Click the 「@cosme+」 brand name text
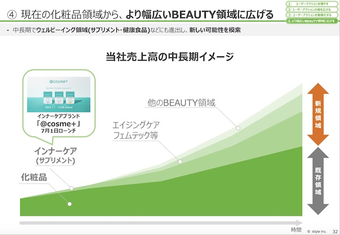340x235 pixels. 58,124
